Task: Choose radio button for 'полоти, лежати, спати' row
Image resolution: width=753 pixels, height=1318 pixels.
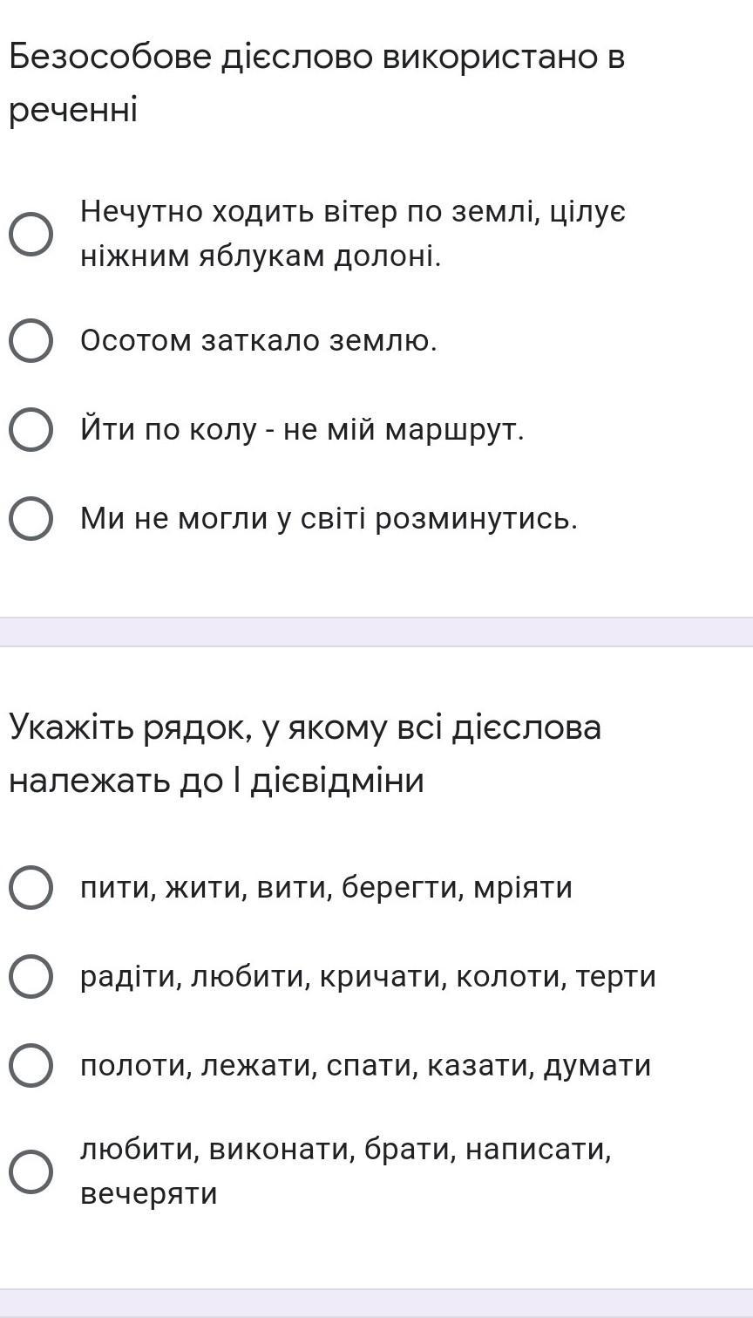Action: point(31,1065)
